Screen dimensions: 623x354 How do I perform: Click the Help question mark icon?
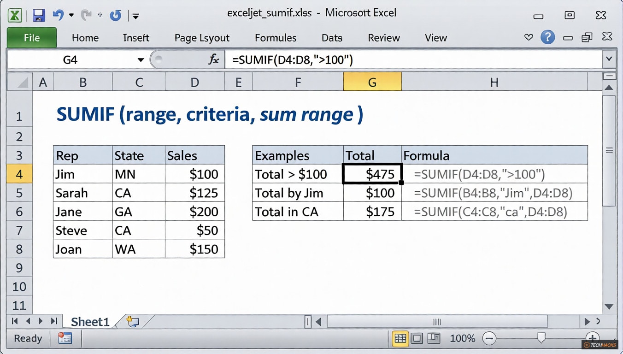pos(547,37)
